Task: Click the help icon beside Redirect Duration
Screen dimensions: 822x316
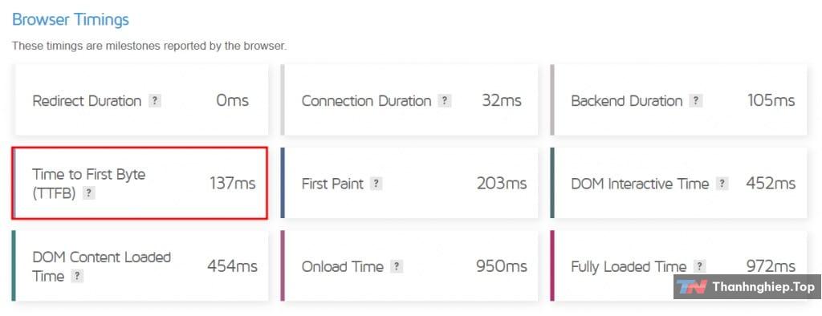Action: coord(154,100)
